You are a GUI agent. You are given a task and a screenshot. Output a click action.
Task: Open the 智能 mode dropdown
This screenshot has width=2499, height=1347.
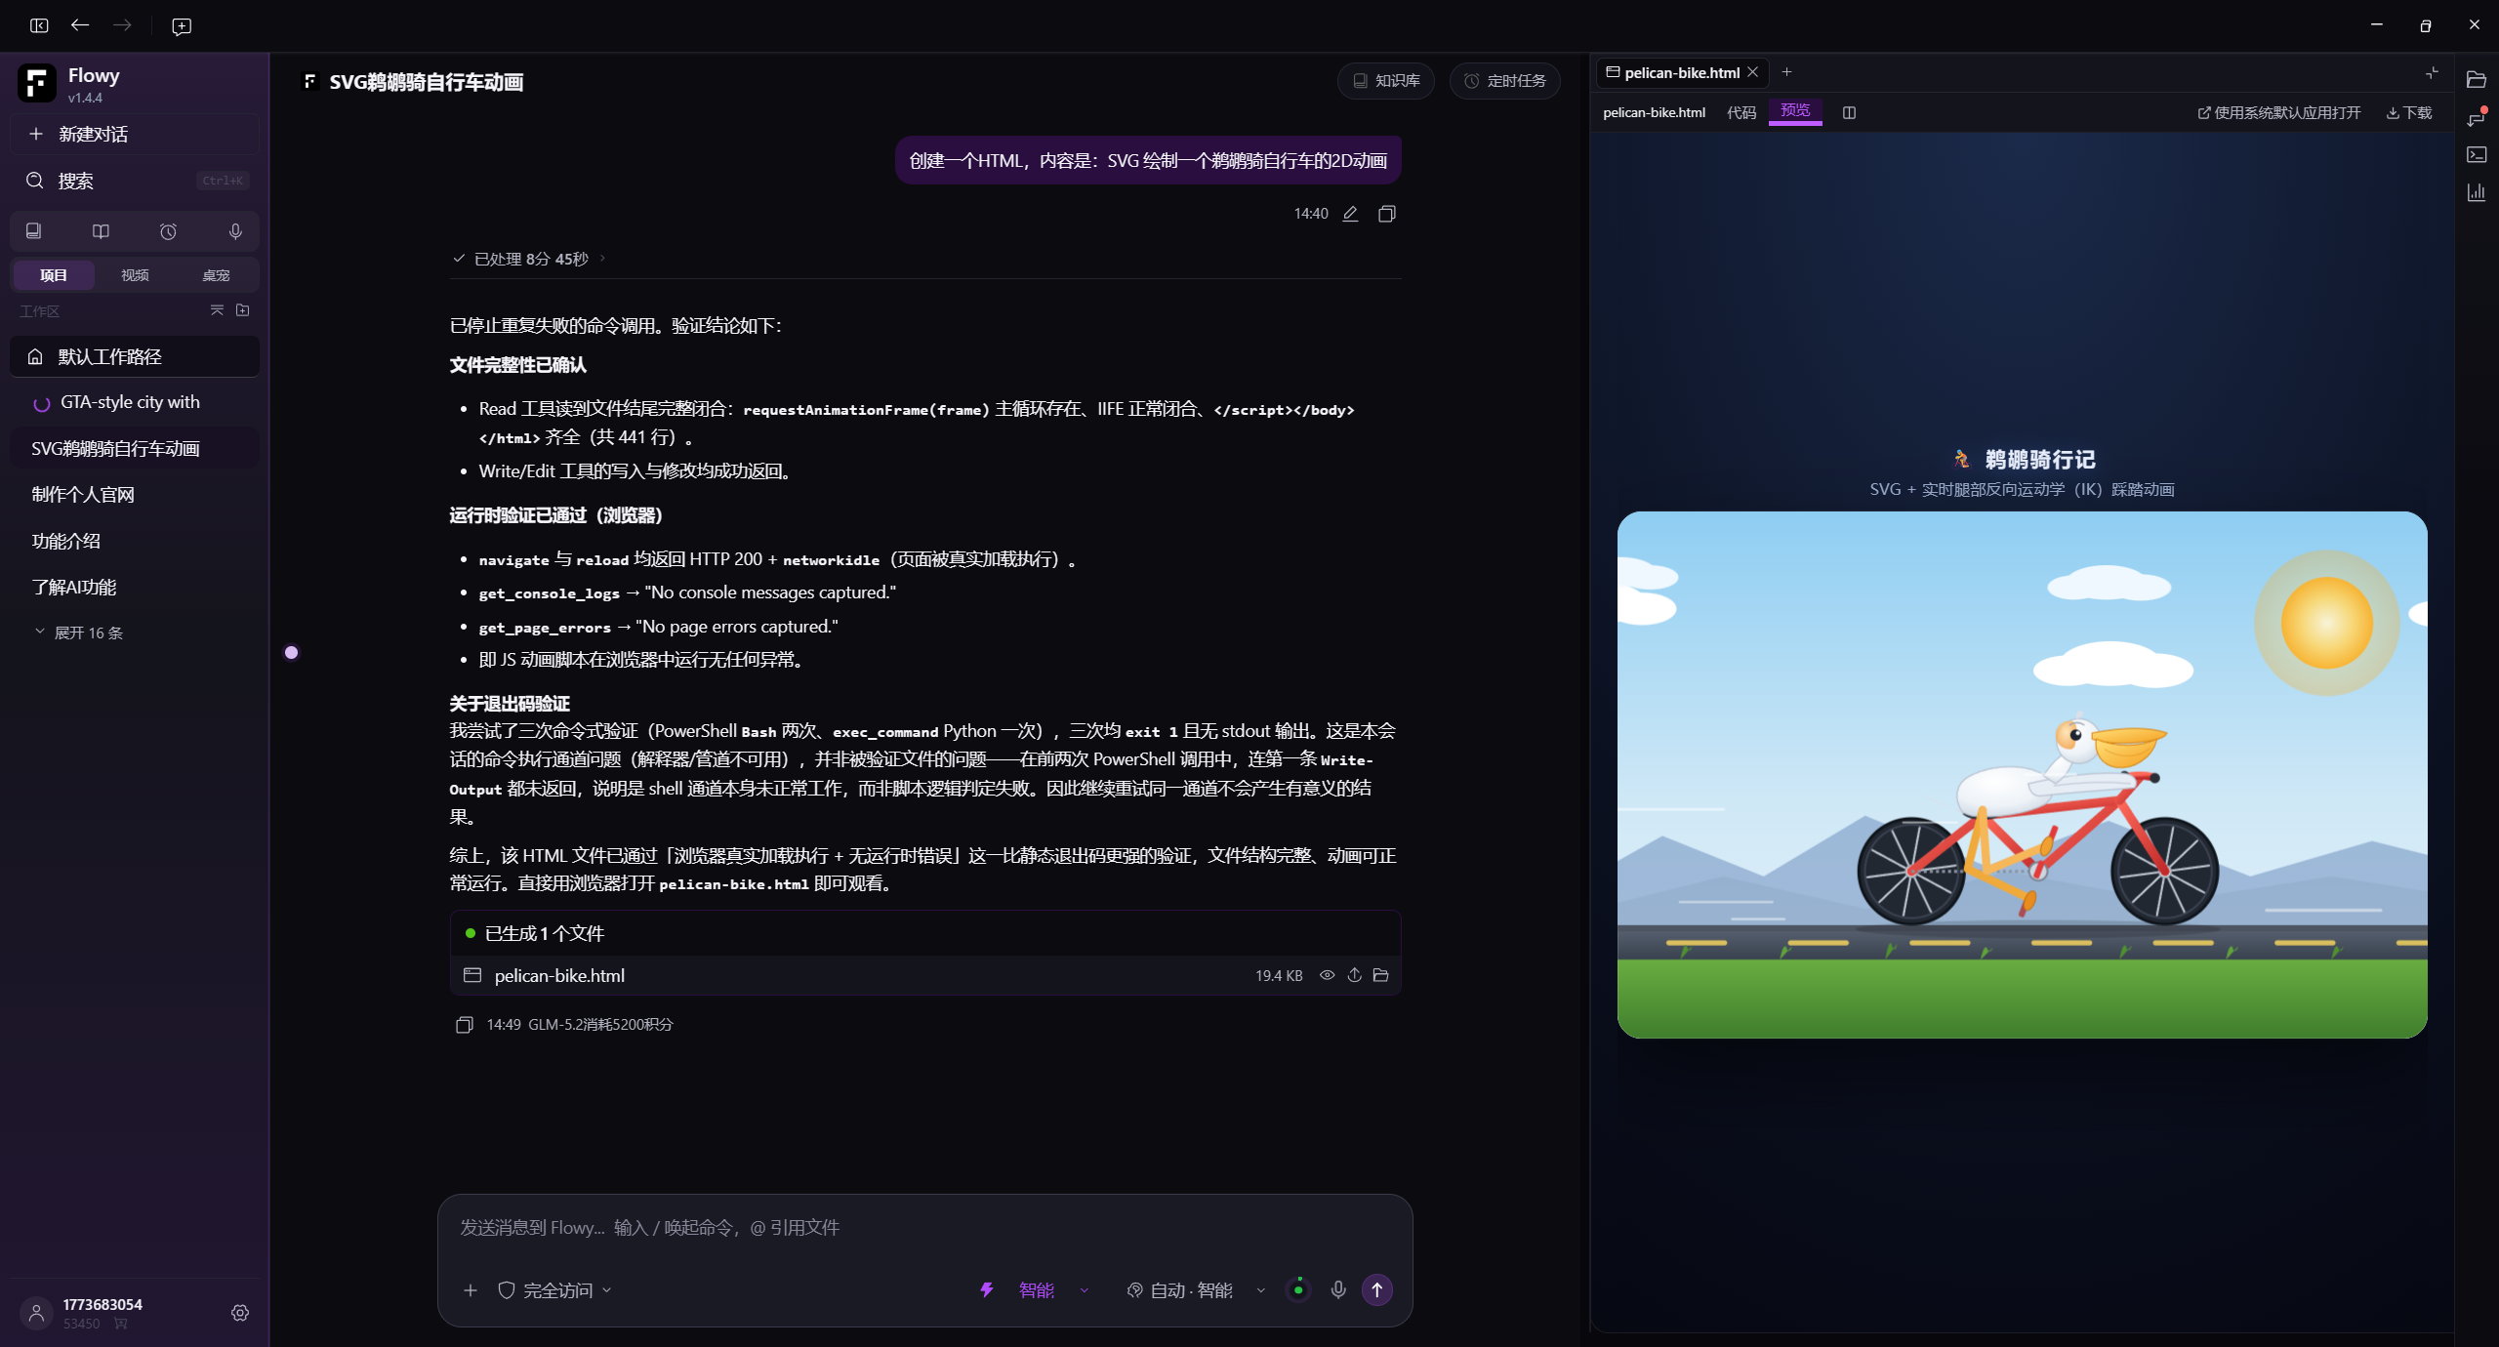click(1035, 1290)
